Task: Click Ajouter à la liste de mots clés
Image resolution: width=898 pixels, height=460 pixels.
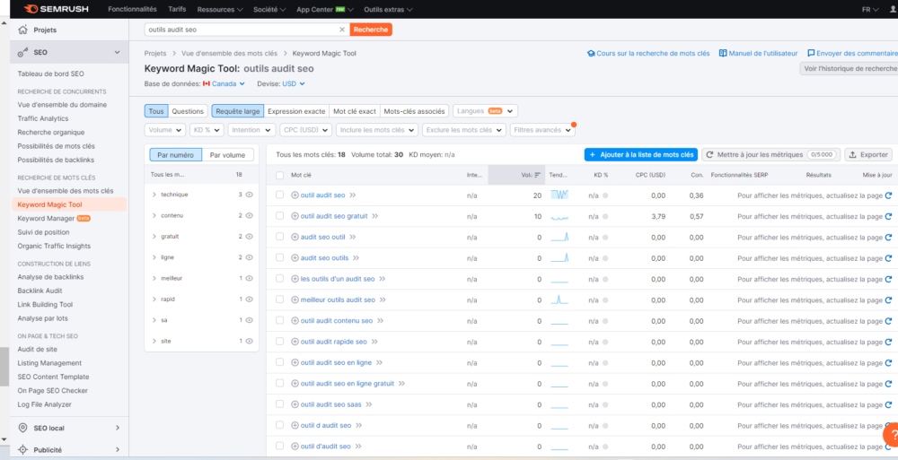Action: (641, 154)
